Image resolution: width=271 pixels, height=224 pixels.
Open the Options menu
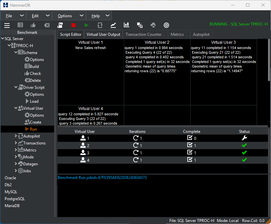69,16
